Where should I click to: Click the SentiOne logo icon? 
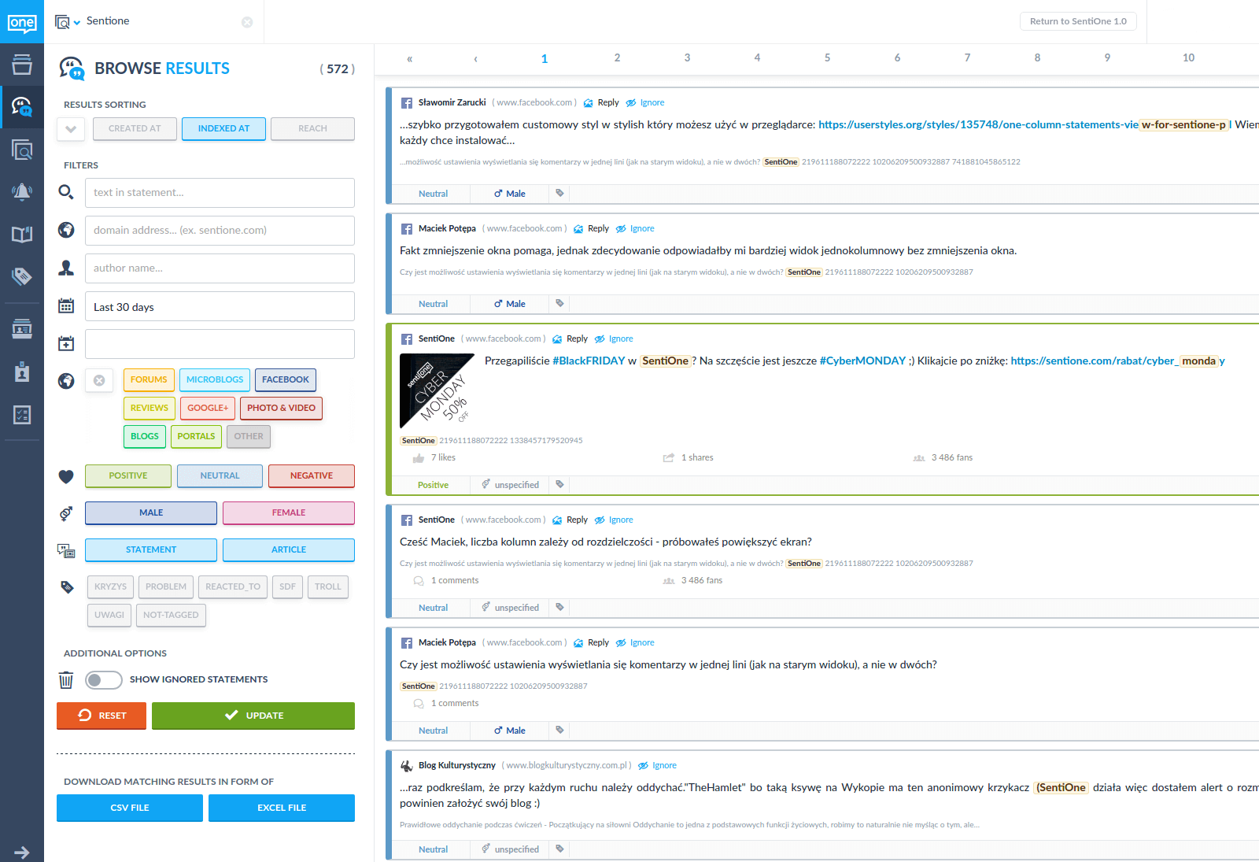[x=22, y=22]
